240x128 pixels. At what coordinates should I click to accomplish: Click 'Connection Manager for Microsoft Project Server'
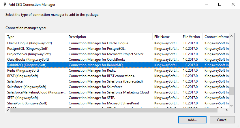106,54
